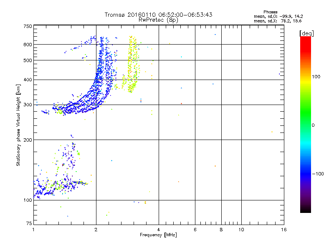Viewport: 334px width, 250px height.
Task: Click the y-axis '400' tick label
Action: point(28,80)
